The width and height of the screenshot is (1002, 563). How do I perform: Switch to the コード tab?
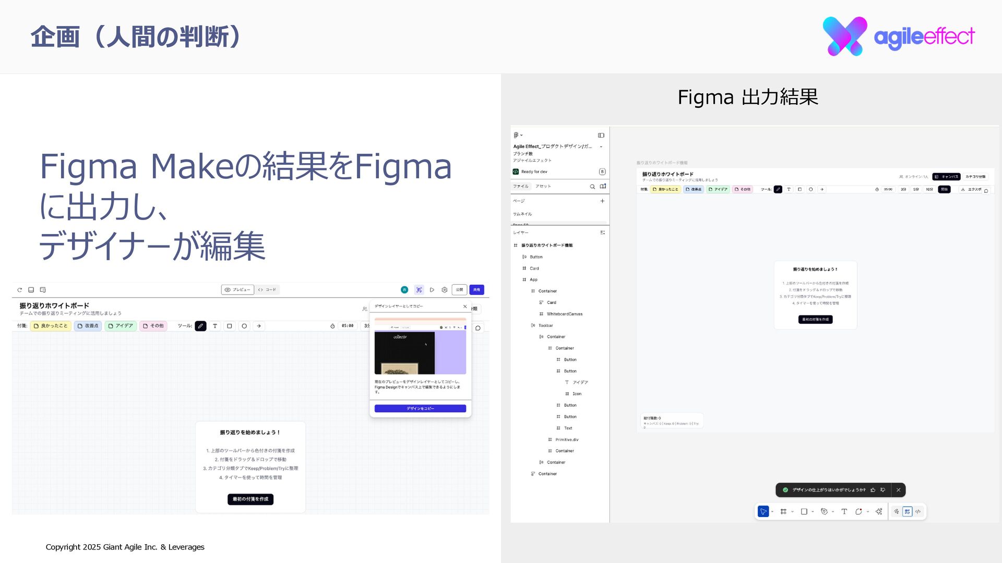[267, 290]
